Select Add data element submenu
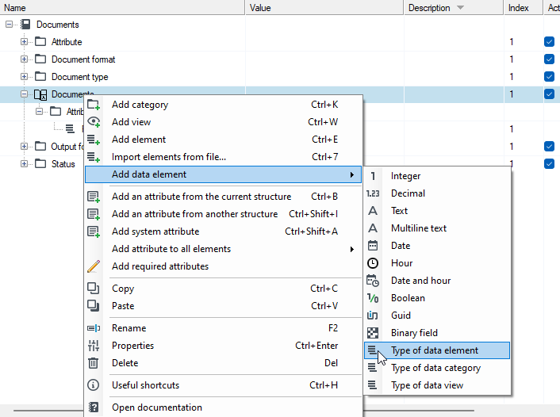 pyautogui.click(x=223, y=174)
